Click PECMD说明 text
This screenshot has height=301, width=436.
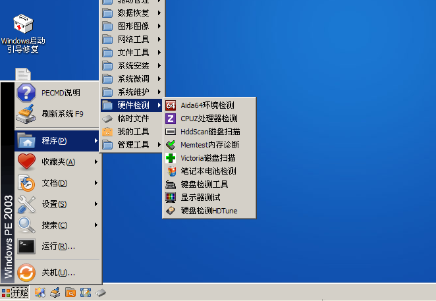point(61,93)
